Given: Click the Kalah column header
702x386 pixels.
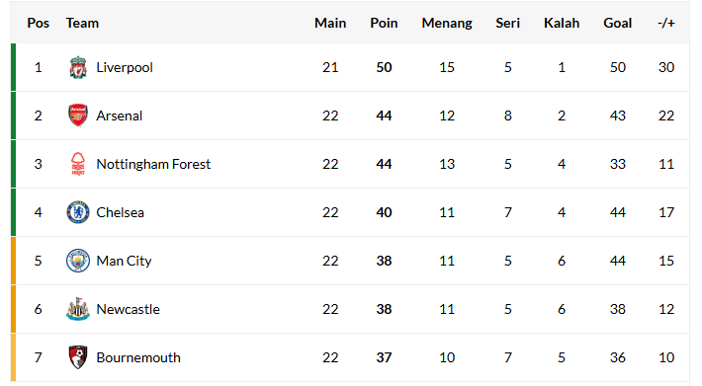Looking at the screenshot, I should coord(562,23).
